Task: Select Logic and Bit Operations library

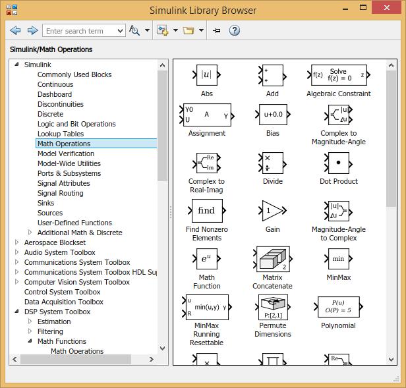Action: click(x=76, y=124)
